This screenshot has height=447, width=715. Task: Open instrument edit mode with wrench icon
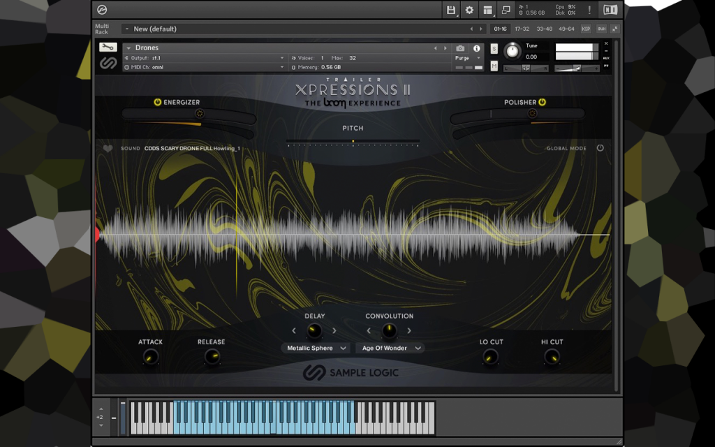108,47
